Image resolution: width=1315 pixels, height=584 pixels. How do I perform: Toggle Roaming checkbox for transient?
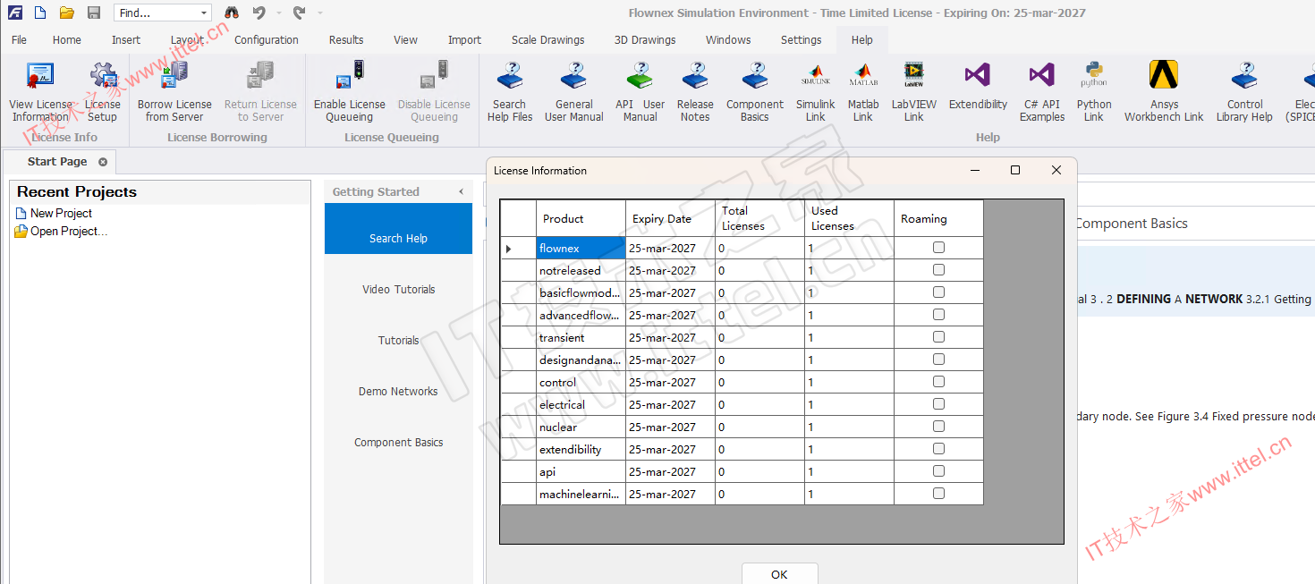pos(938,337)
